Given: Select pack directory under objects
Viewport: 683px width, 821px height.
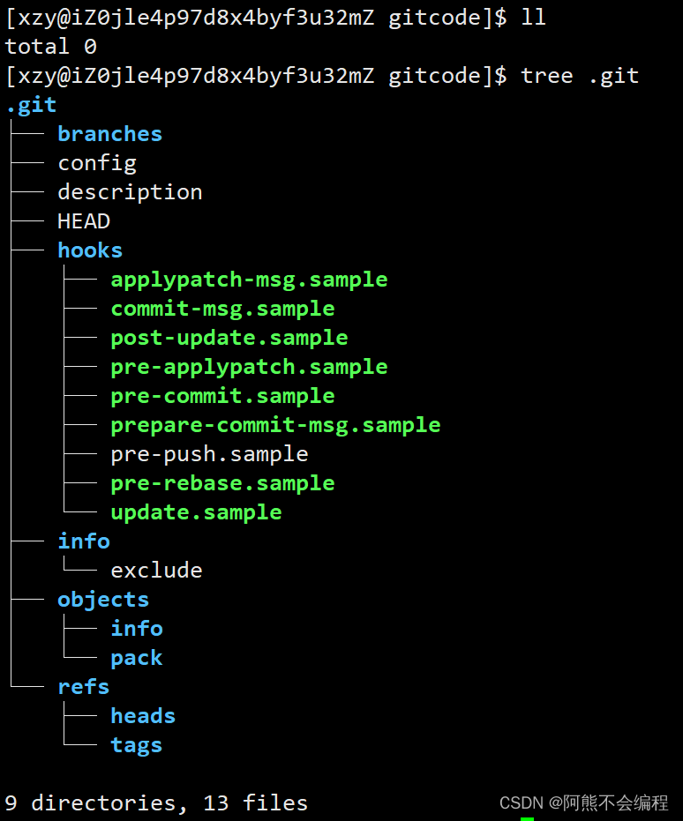Looking at the screenshot, I should click(x=137, y=658).
